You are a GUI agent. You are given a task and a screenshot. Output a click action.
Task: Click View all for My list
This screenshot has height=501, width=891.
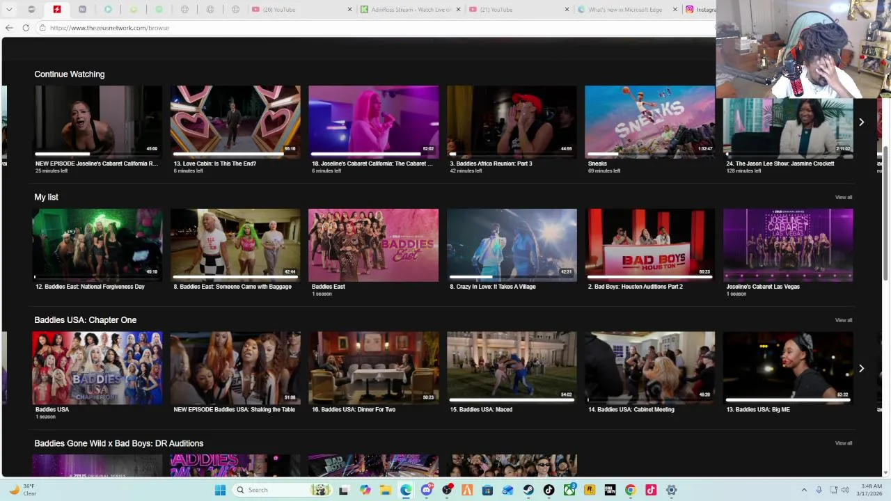pyautogui.click(x=843, y=198)
